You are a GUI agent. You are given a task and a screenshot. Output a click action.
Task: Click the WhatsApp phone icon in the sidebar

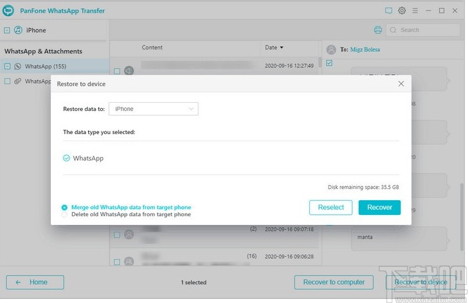point(17,66)
